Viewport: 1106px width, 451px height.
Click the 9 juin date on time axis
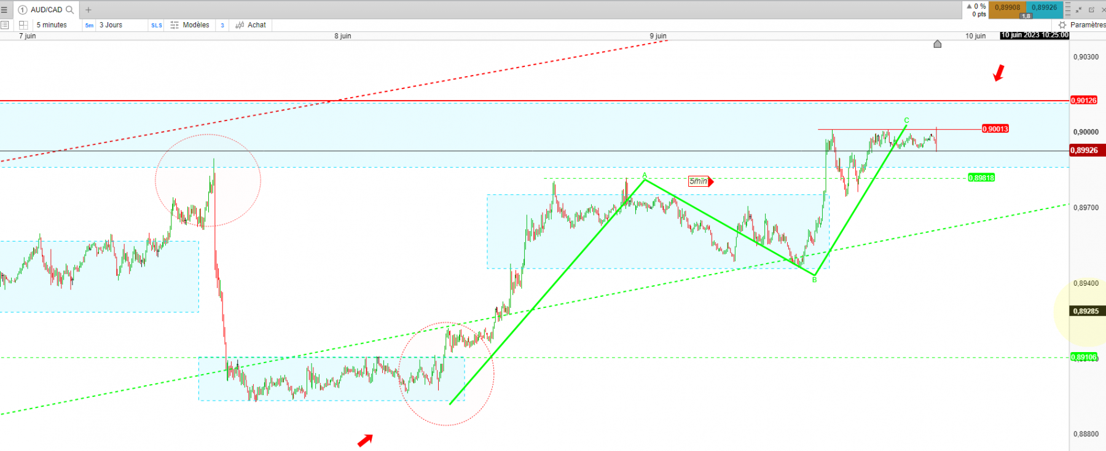[x=658, y=36]
